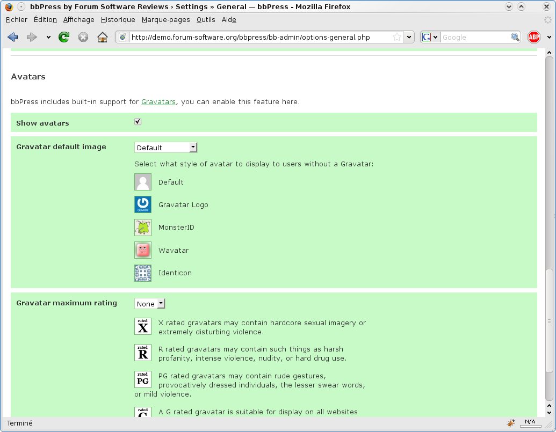This screenshot has width=556, height=432.
Task: Open the URL bar history dropdown
Action: [x=409, y=37]
